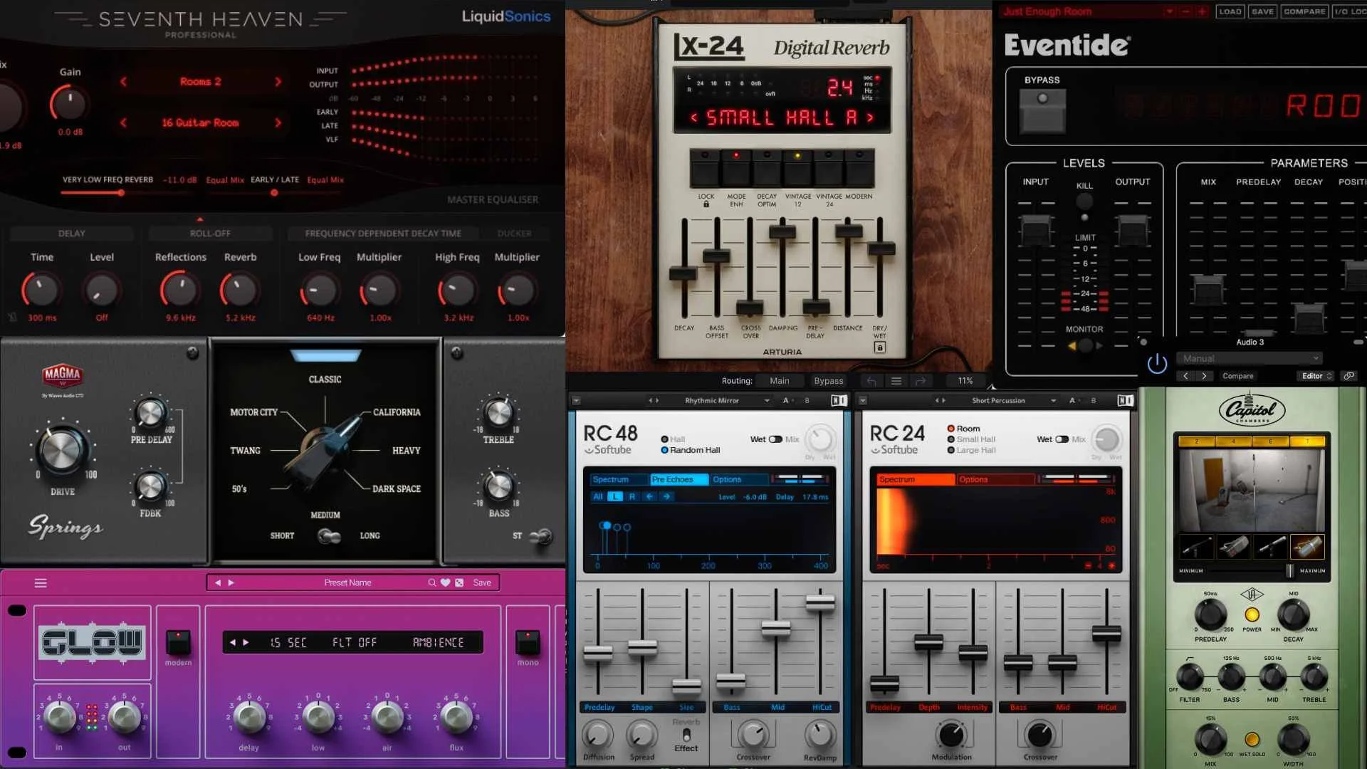
Task: Click the search magnifier in GLOW's preset bar
Action: click(432, 582)
